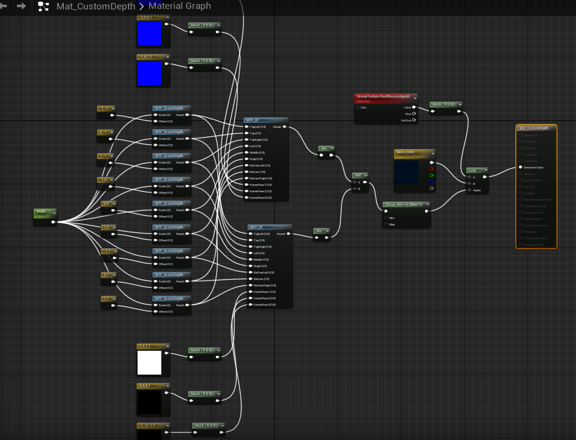Click the Lerp node A input pin
The image size is (576, 440).
coord(470,177)
